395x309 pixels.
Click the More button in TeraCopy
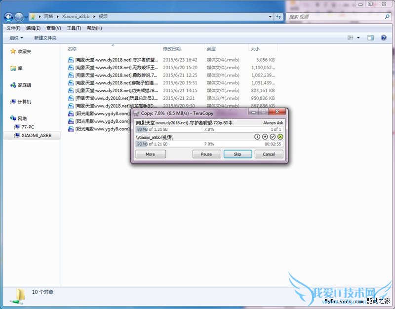point(151,154)
